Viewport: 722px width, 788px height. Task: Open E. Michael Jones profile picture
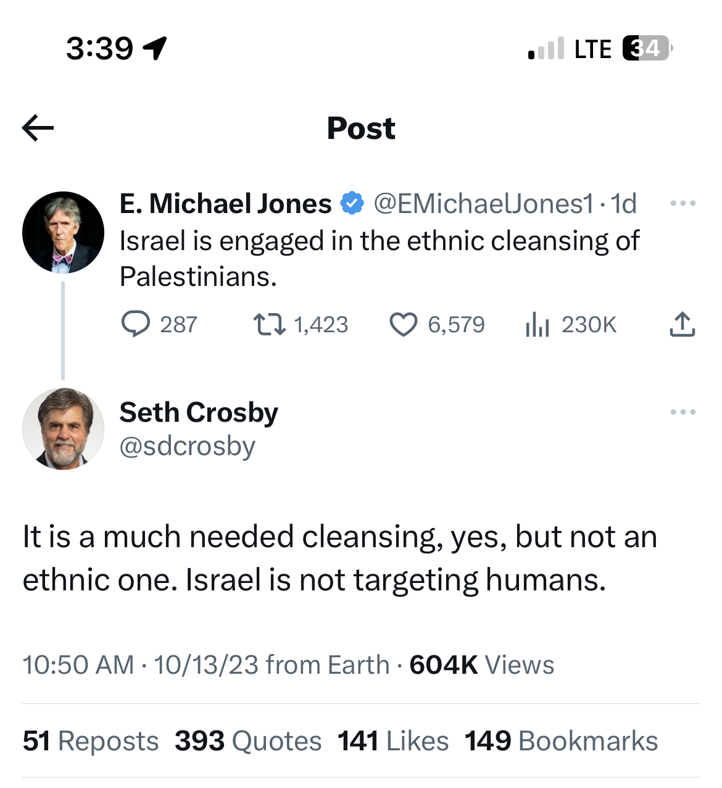[63, 232]
